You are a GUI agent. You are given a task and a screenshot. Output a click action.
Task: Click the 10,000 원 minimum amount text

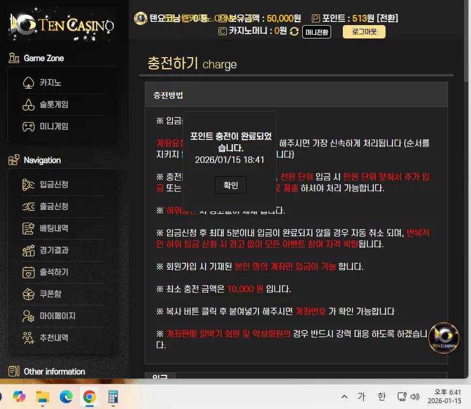[x=245, y=289]
